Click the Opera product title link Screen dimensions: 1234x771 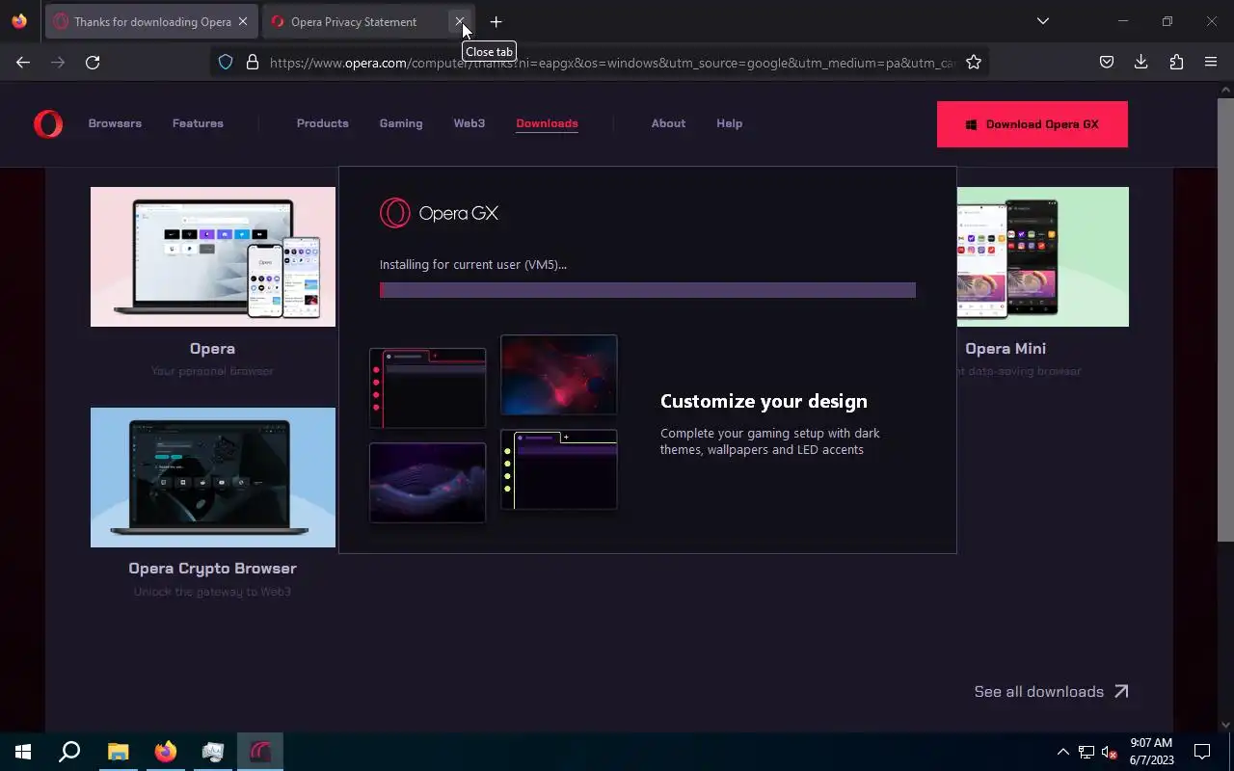[x=212, y=349]
